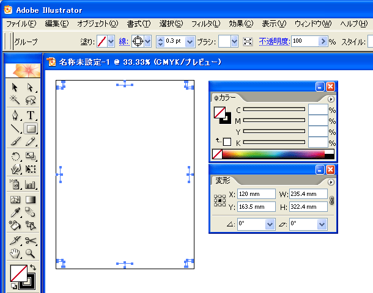Open the 選択(S) menu
The height and width of the screenshot is (293, 373).
pyautogui.click(x=171, y=24)
